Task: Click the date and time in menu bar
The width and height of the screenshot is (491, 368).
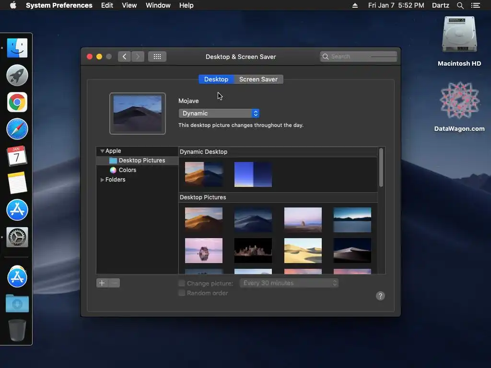Action: coord(396,5)
